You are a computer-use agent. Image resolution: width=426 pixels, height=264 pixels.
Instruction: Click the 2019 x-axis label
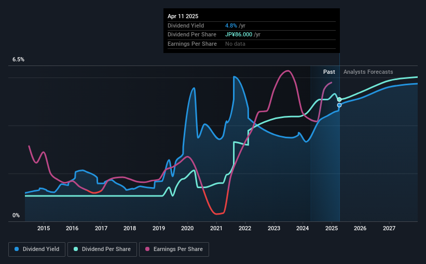point(159,228)
